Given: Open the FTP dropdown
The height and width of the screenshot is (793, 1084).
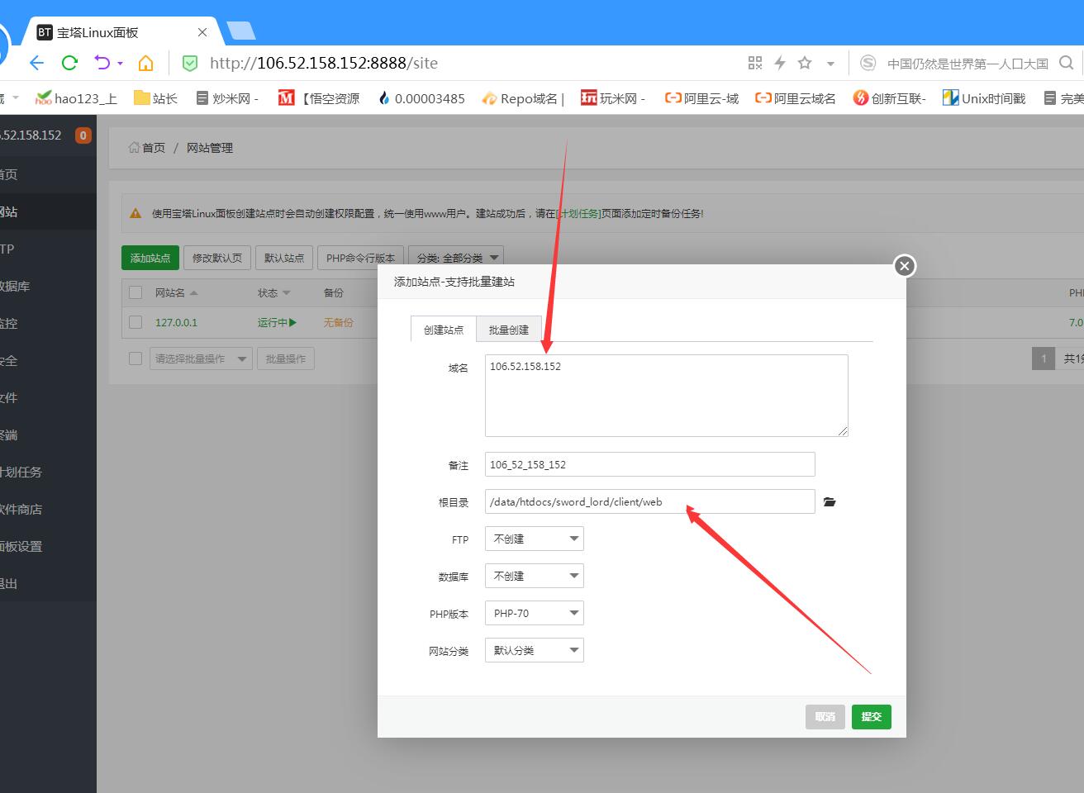Looking at the screenshot, I should coord(534,539).
